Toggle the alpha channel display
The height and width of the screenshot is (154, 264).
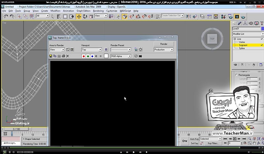pos(96,56)
